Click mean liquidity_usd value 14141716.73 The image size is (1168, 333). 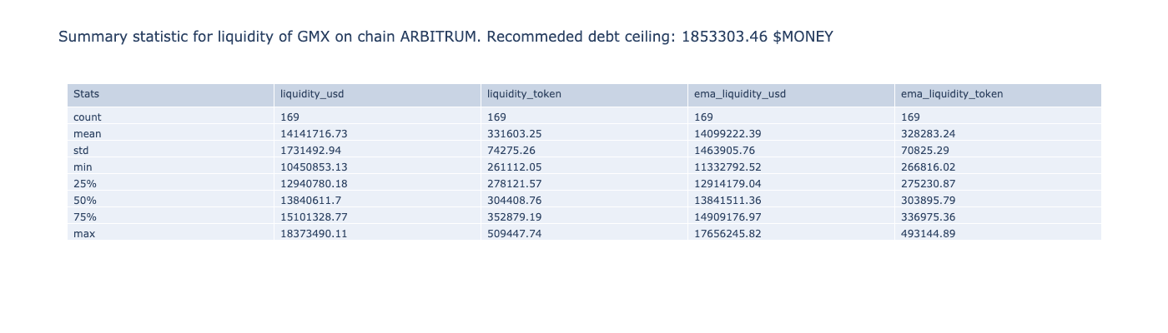(x=314, y=134)
